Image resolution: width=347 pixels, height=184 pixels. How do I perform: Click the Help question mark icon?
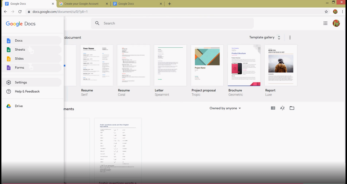(9, 91)
